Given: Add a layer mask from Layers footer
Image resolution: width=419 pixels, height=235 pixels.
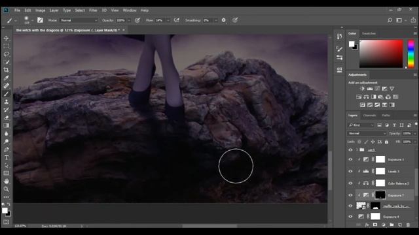Looking at the screenshot, I should pyautogui.click(x=375, y=225).
